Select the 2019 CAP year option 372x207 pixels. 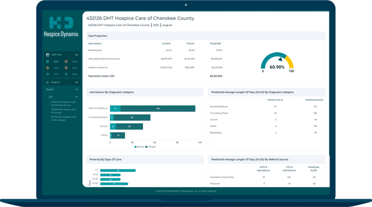pos(48,68)
